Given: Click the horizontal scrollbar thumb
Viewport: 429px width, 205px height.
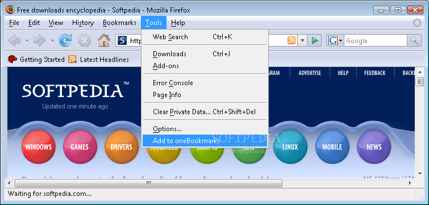Looking at the screenshot, I should tap(148, 183).
